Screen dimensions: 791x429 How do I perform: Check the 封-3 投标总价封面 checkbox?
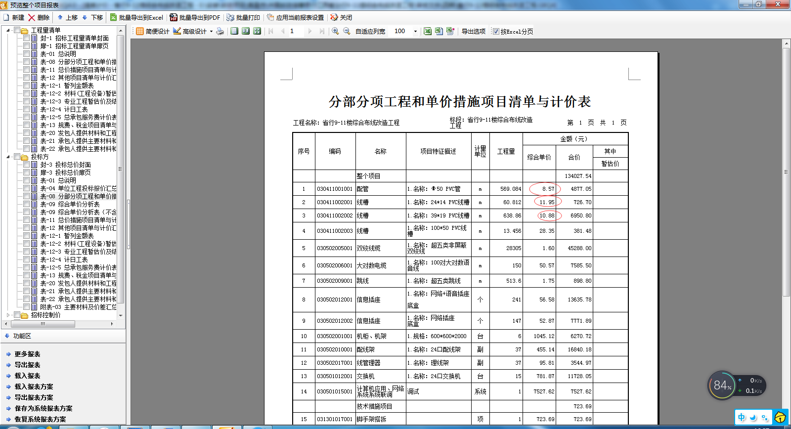click(27, 165)
